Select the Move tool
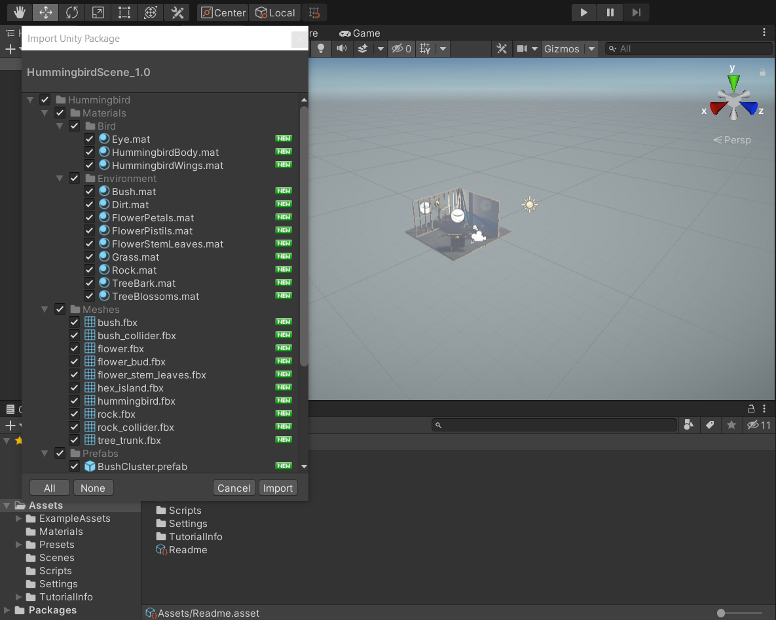This screenshot has height=620, width=776. coord(46,12)
